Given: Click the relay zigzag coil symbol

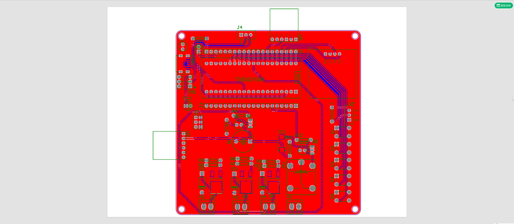Looking at the screenshot, I should tap(302, 171).
